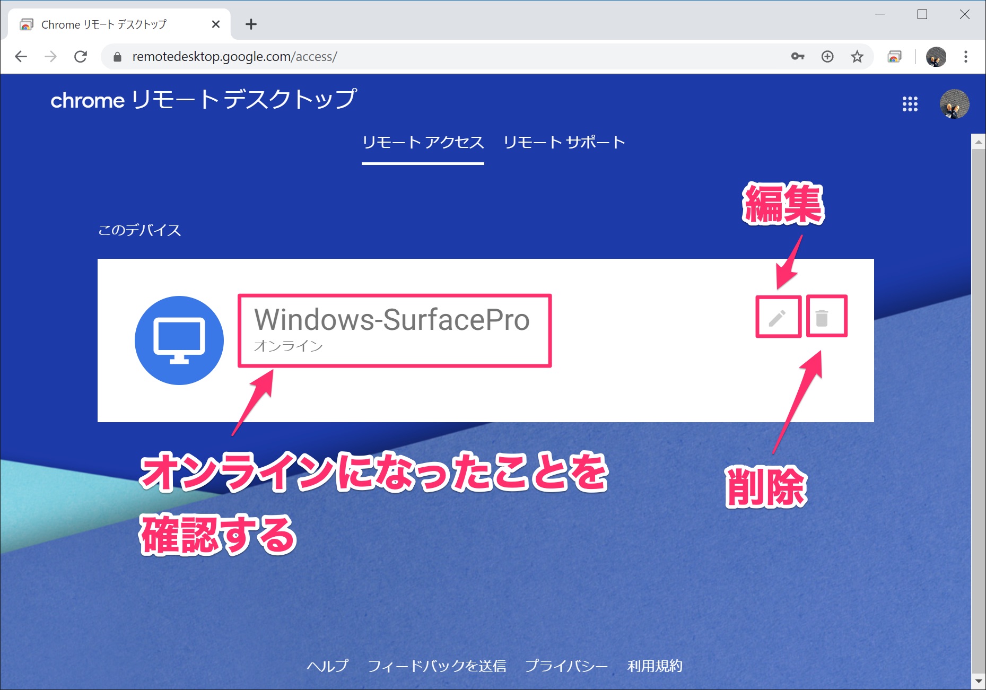Click the このデバイス section heading
This screenshot has height=690, width=986.
[x=140, y=230]
